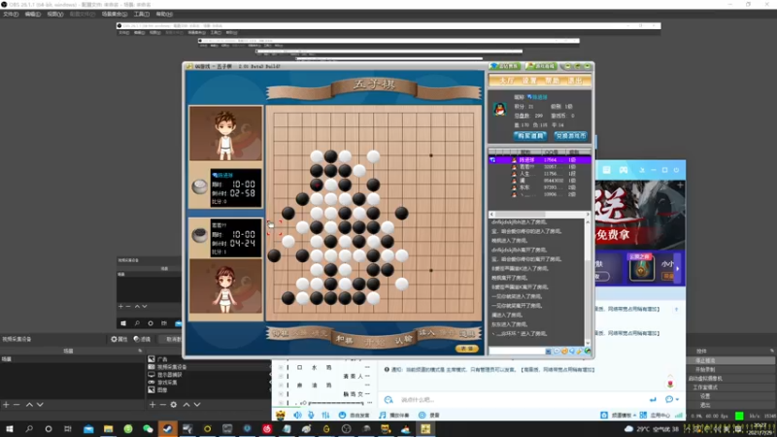777x437 pixels.
Task: Move the scene down with the scenes panel down arrow
Action: 40,404
